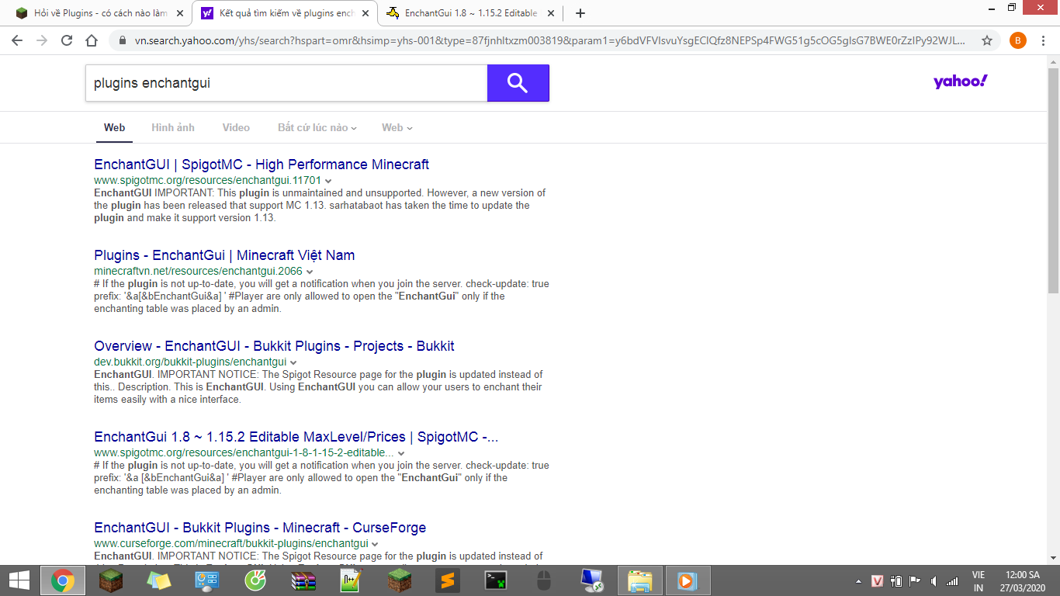Screen dimensions: 1060x596
Task: Open the black terminal taskbar icon
Action: (495, 580)
